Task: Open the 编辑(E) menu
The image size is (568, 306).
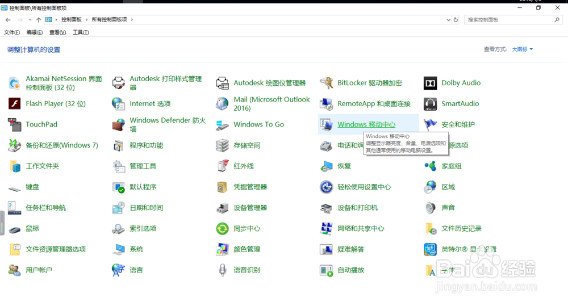Action: [x=35, y=32]
